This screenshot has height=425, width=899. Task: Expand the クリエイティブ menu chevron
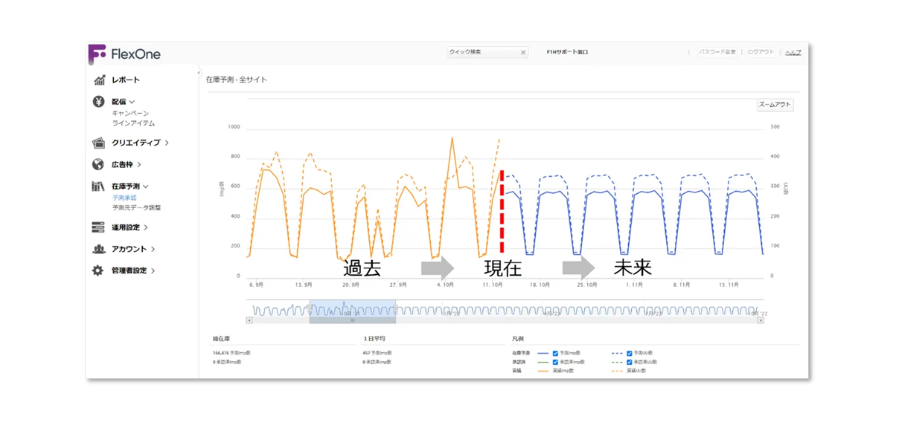click(167, 143)
